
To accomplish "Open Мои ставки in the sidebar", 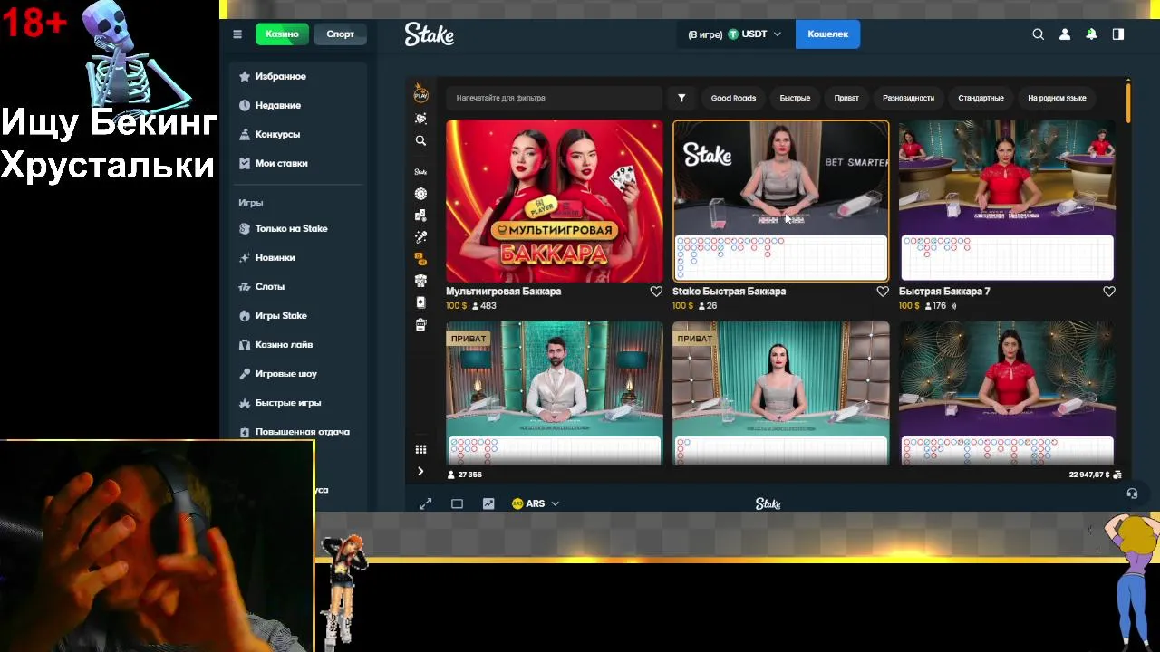I will (299, 164).
